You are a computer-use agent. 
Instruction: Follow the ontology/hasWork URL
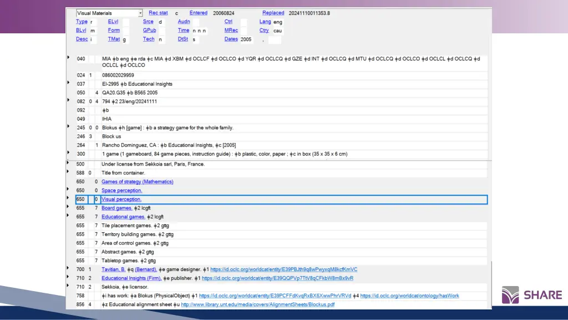tap(409, 296)
